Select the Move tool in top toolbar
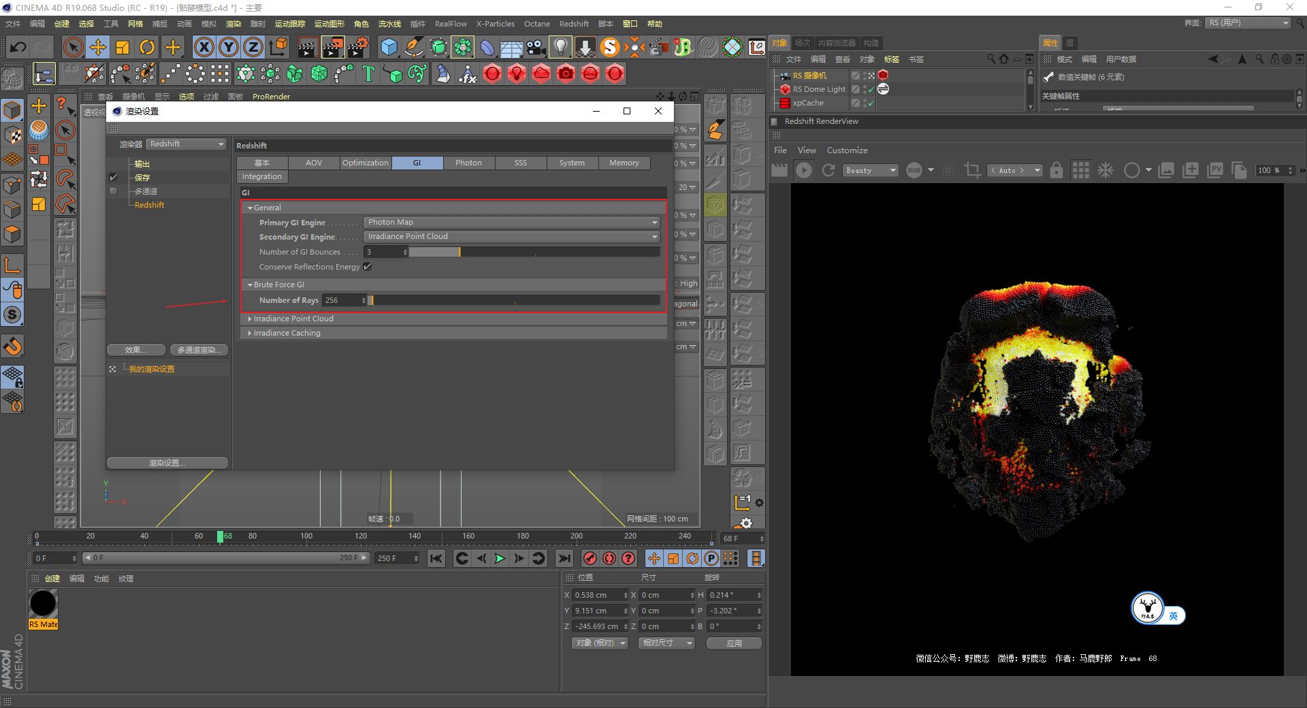Image resolution: width=1307 pixels, height=708 pixels. coord(98,47)
